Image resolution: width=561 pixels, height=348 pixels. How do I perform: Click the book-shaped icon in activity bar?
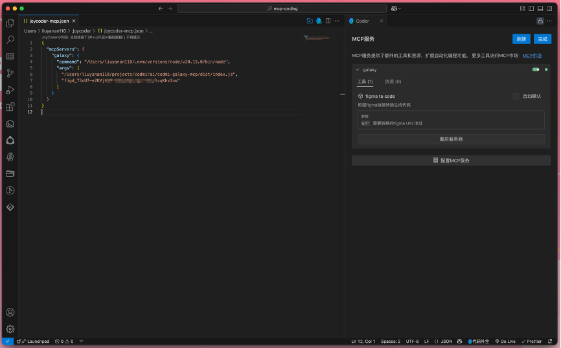tap(10, 56)
